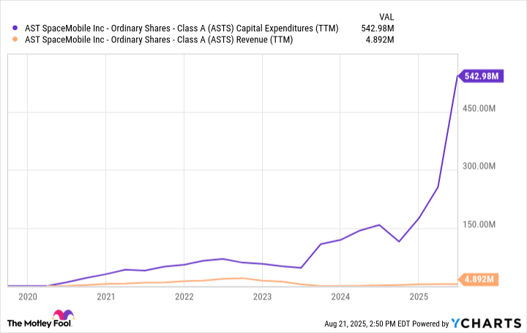The height and width of the screenshot is (333, 527).
Task: Click the YCharts logo
Action: (486, 324)
